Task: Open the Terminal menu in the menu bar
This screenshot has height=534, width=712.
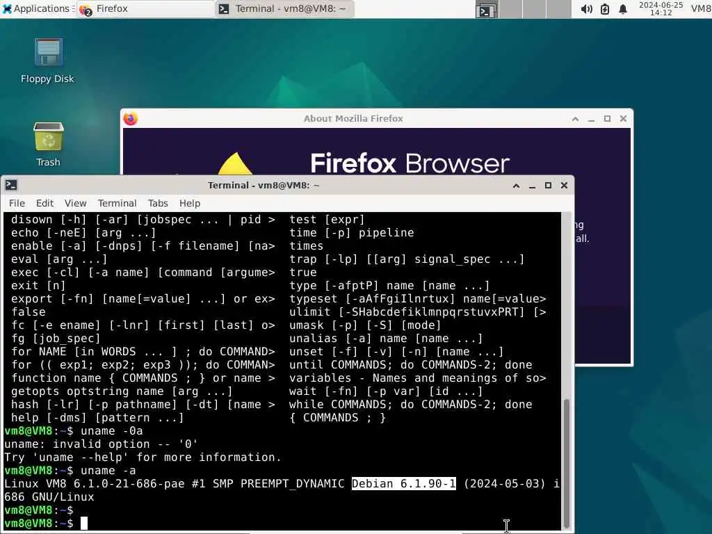Action: click(x=117, y=203)
